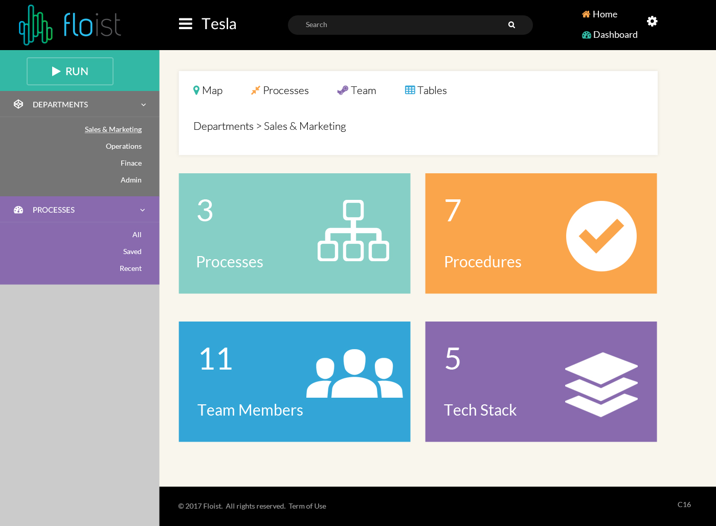The image size is (716, 526).
Task: Click the magnifying glass search icon
Action: pyautogui.click(x=511, y=25)
